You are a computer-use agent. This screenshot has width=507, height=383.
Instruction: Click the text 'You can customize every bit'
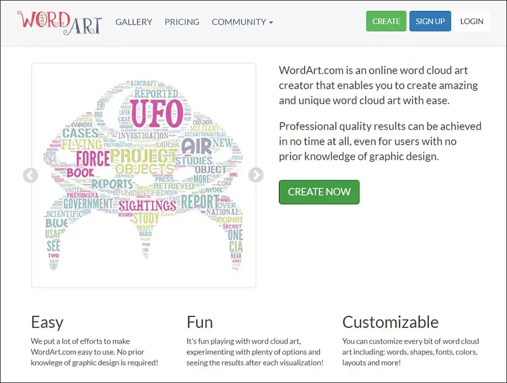411,352
